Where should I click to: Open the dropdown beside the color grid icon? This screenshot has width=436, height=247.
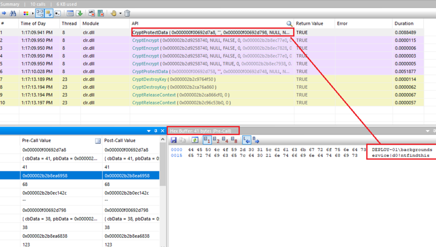pyautogui.click(x=33, y=13)
